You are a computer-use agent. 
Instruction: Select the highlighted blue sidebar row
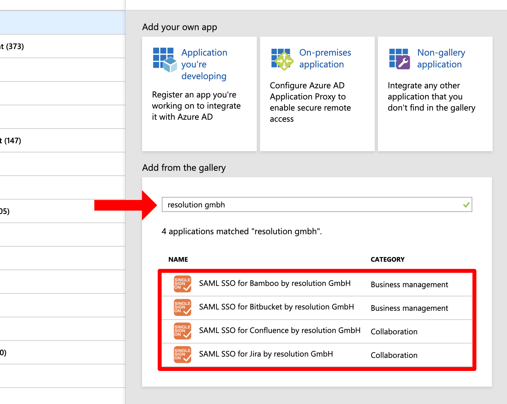[63, 23]
